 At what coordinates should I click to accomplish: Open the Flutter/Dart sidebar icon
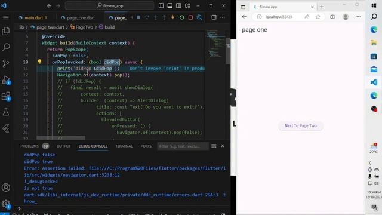pyautogui.click(x=6, y=128)
